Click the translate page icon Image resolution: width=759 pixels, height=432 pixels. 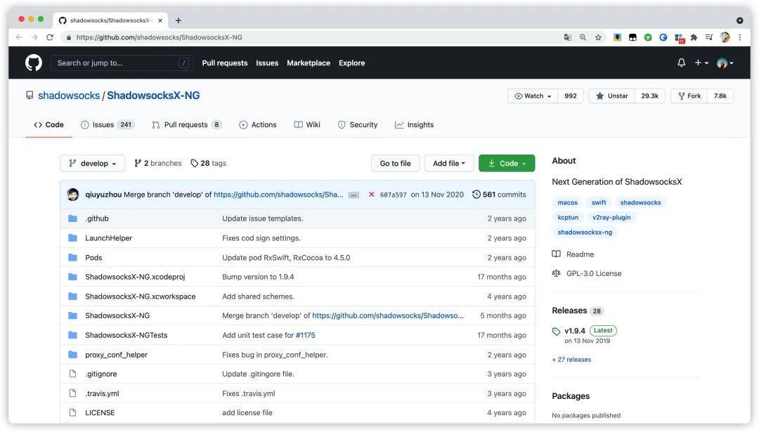(x=567, y=37)
